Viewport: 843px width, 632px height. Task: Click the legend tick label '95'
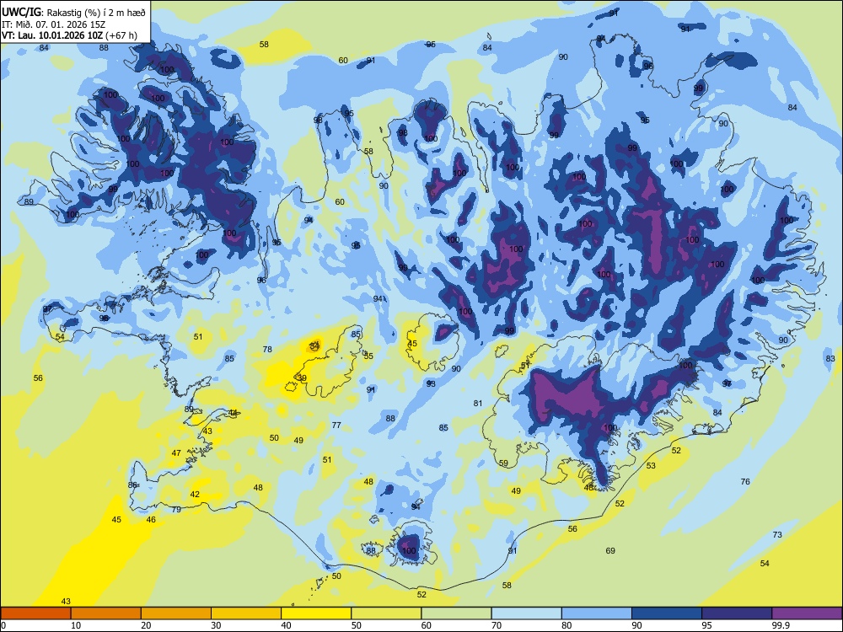tap(706, 625)
